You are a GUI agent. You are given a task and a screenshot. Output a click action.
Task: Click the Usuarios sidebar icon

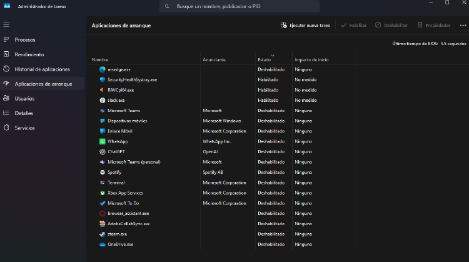(x=6, y=98)
